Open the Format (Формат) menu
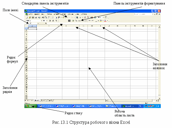The width and height of the screenshot is (172, 128). (56, 14)
